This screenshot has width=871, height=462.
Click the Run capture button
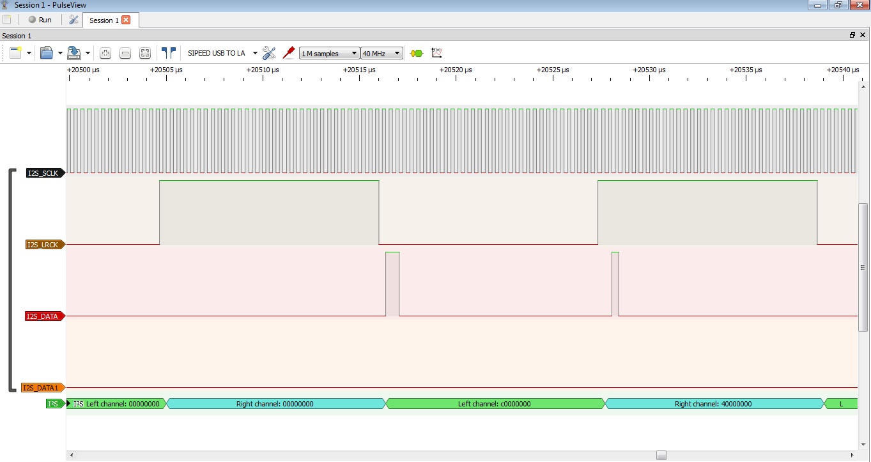tap(40, 20)
